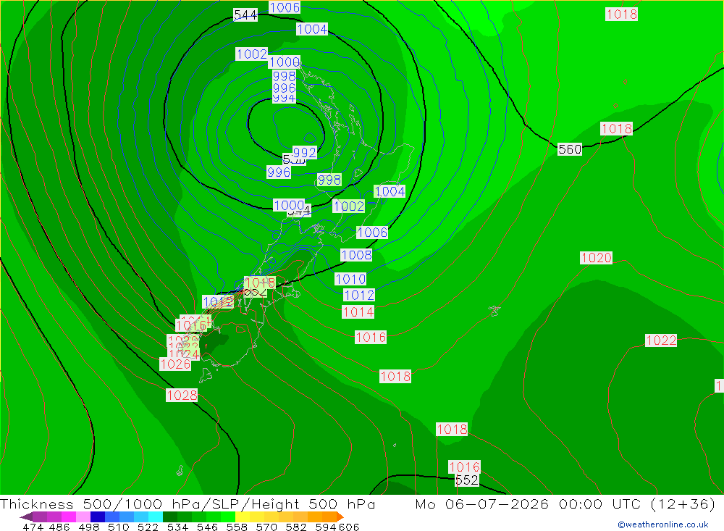Screen dimensions: 724x531
Task: Click the purple left arrow of the legend
Action: tap(26, 517)
